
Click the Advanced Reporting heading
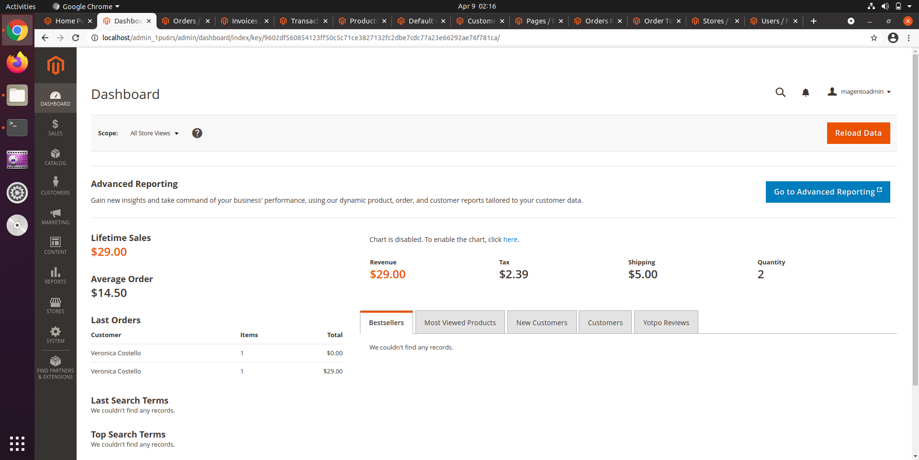(x=134, y=184)
